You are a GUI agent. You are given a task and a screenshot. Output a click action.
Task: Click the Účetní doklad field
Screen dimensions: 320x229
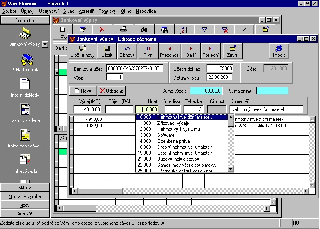tap(220, 68)
